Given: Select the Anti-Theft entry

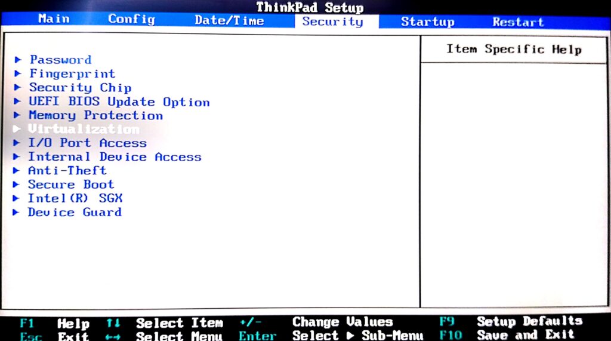Looking at the screenshot, I should click(67, 171).
